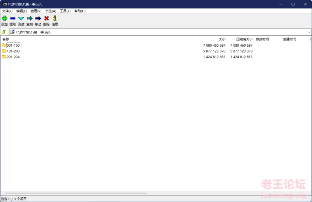Select the 001-100 folder icon
The image size is (312, 202).
(x=4, y=45)
